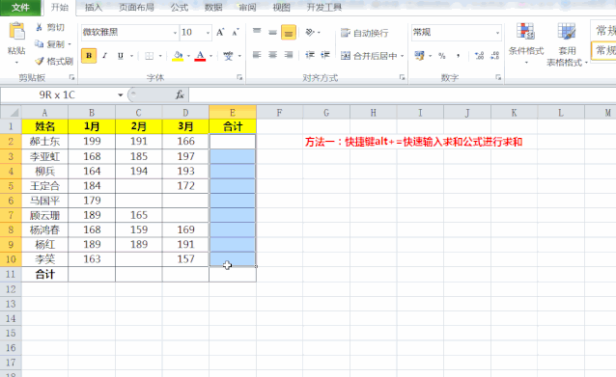Click the 合计 header cell in E1
The height and width of the screenshot is (377, 616).
coord(233,126)
